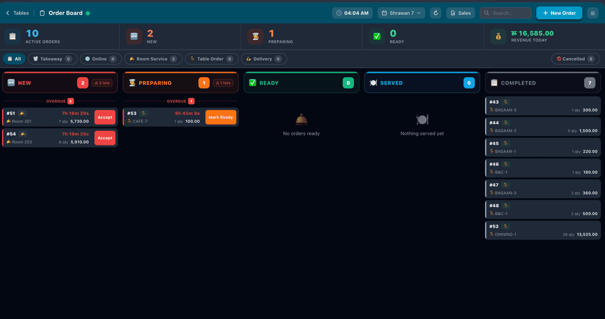Click the green checkmark Ready stat icon
This screenshot has height=319, width=605.
click(x=377, y=36)
